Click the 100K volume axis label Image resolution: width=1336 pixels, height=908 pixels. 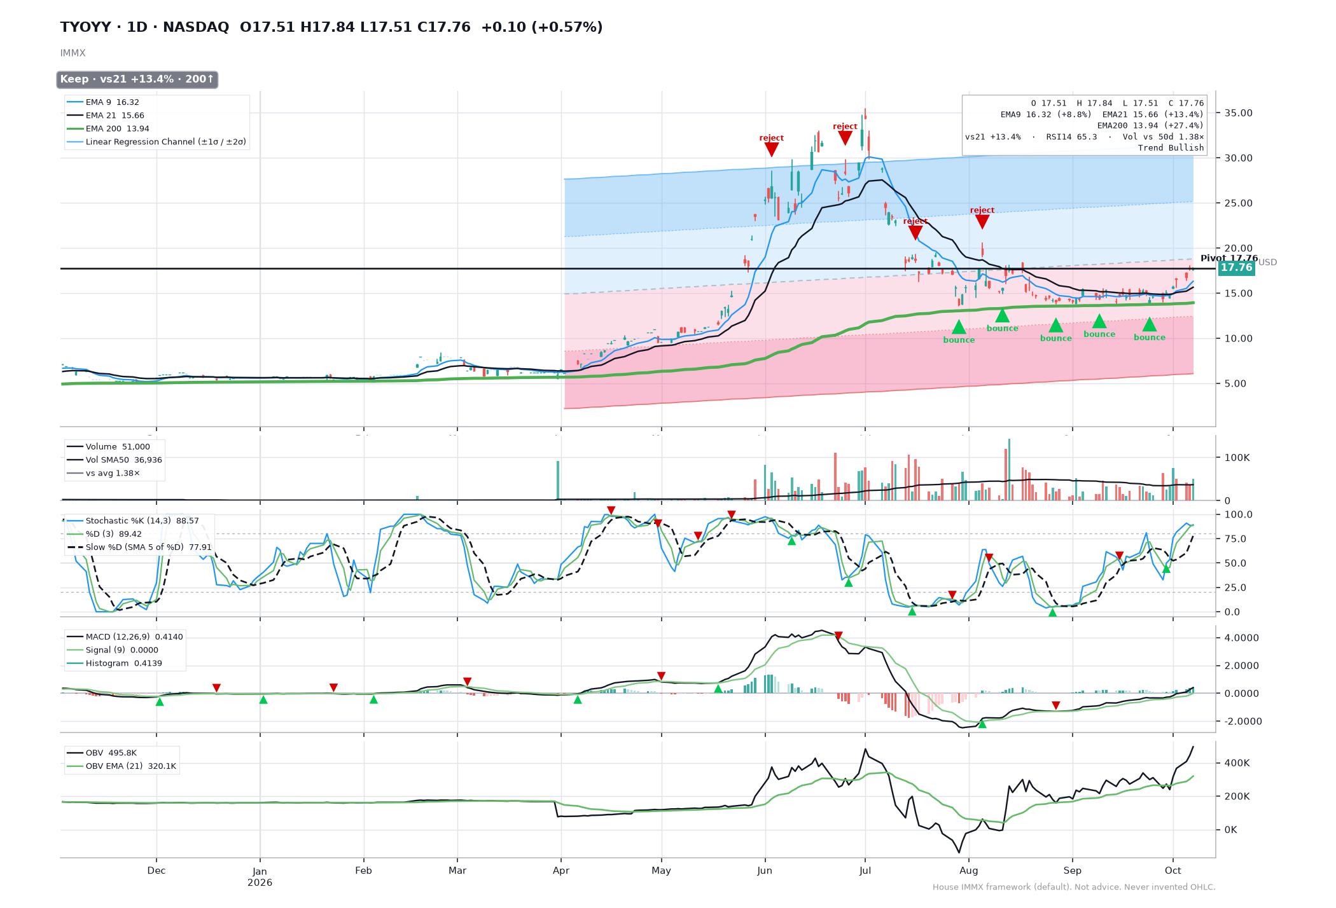point(1237,458)
